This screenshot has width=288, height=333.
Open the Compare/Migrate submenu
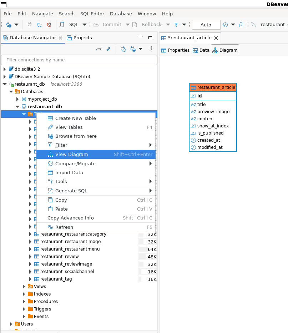click(96, 163)
